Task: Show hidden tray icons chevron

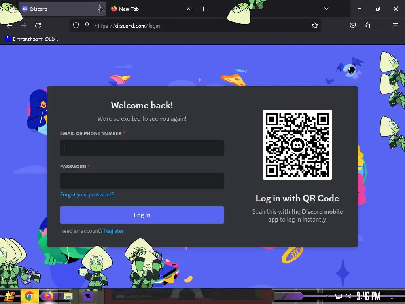Action: [x=329, y=296]
